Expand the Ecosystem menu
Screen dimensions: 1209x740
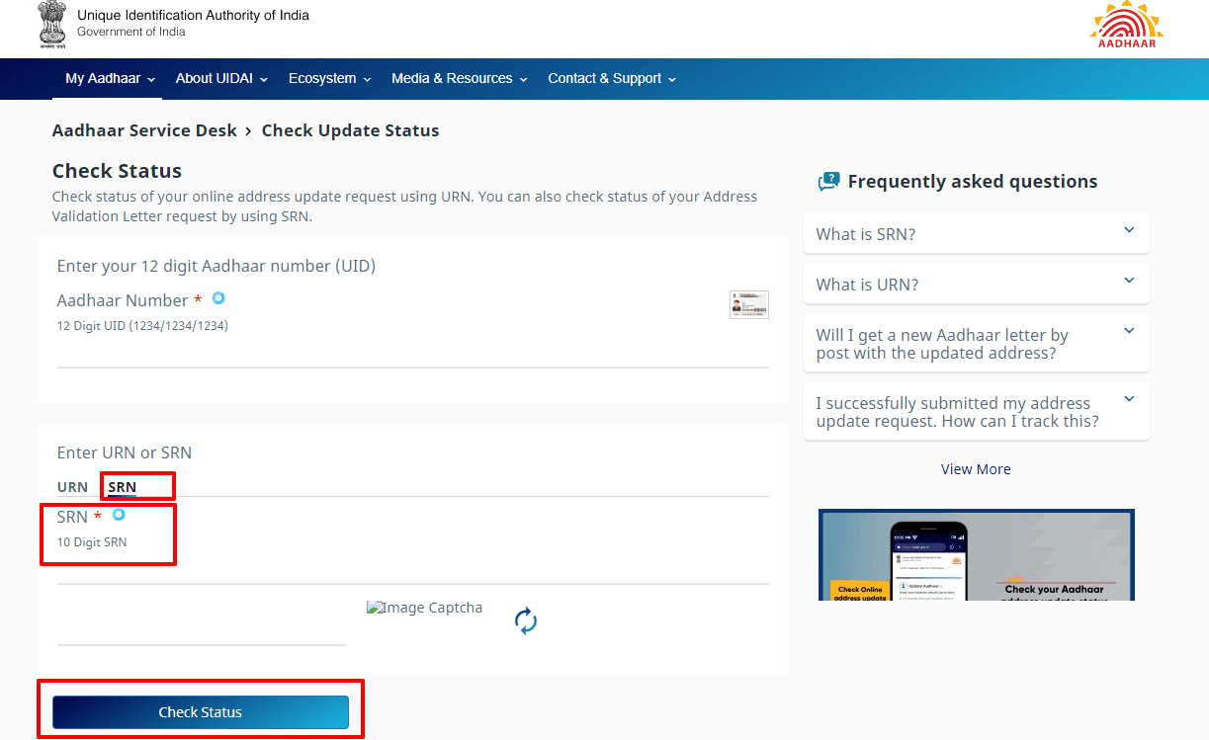329,79
